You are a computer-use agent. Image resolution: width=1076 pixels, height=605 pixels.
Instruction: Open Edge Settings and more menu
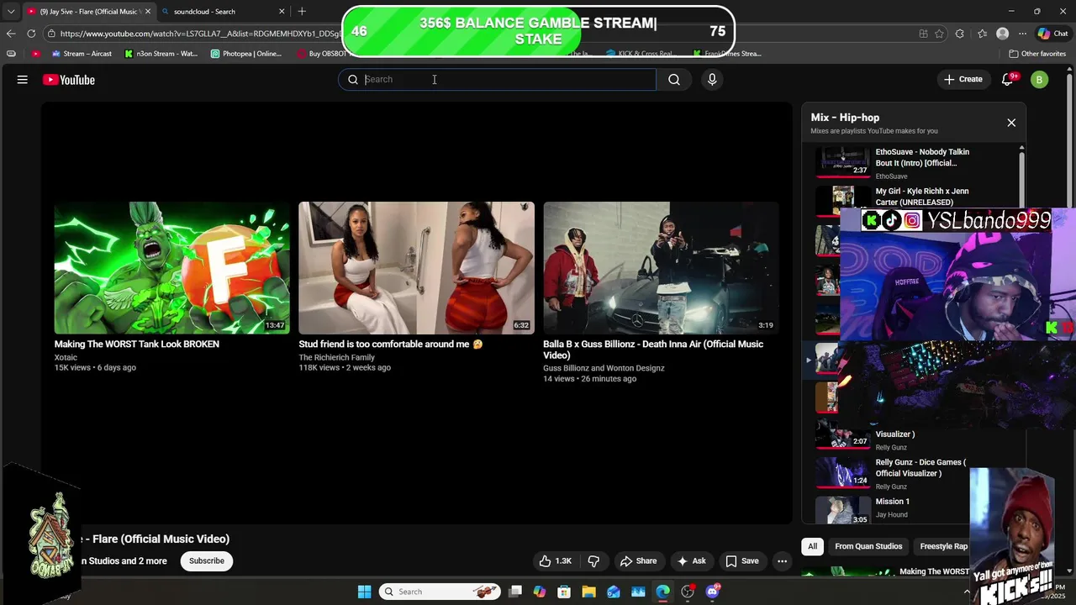1022,34
